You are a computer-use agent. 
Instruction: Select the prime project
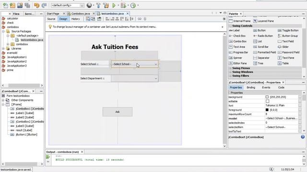point(10,70)
